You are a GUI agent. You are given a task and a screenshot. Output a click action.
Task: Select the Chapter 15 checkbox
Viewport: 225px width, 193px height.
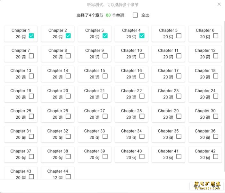pyautogui.click(x=105, y=76)
